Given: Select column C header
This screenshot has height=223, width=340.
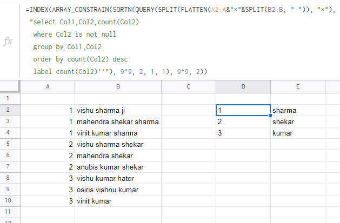Looking at the screenshot, I should 189,86.
